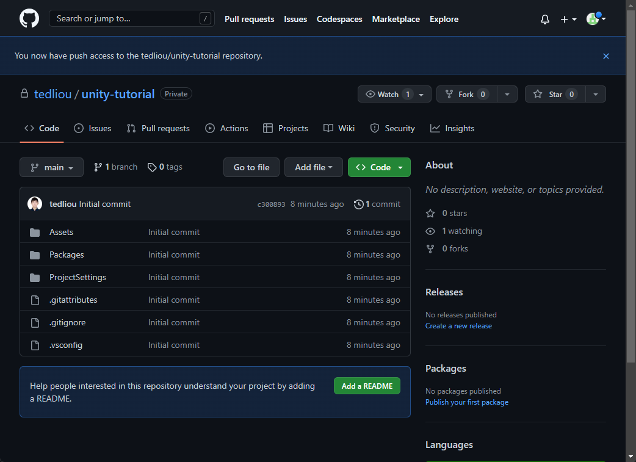Click the GitHub octocat logo
The image size is (636, 462).
point(29,19)
